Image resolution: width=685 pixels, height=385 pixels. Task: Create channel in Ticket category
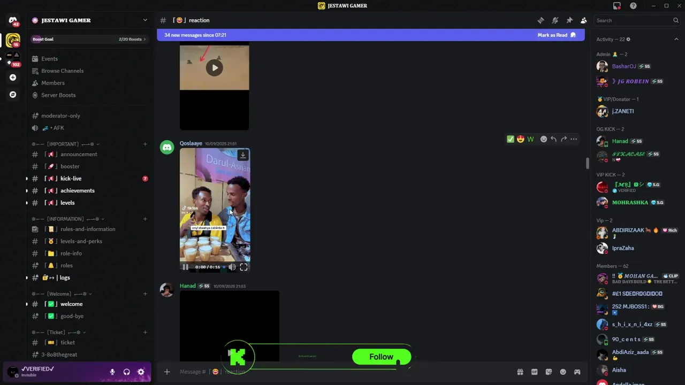click(x=145, y=332)
